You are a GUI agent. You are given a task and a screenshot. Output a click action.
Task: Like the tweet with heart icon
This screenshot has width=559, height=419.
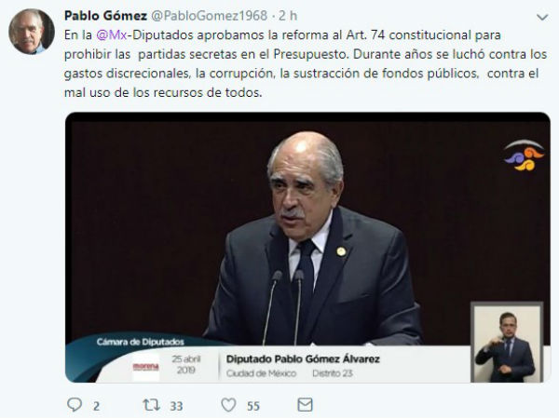(228, 405)
